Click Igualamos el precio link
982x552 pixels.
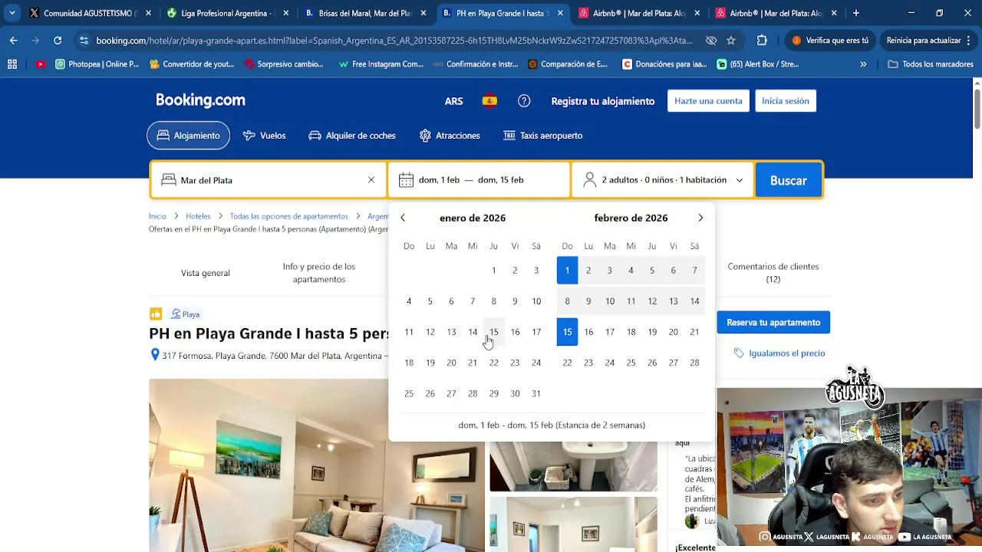point(779,353)
